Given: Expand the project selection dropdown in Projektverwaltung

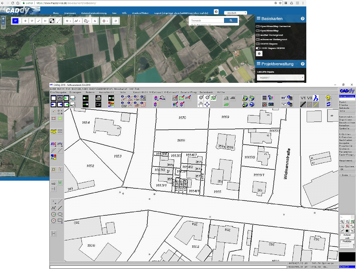Looking at the screenshot, I should (280, 77).
